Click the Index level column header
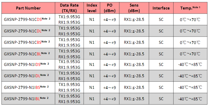Viewport: 209px width, 107px height. pos(92,8)
